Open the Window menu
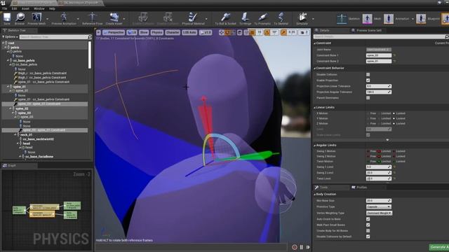Image resolution: width=449 pixels, height=252 pixels. (x=39, y=8)
